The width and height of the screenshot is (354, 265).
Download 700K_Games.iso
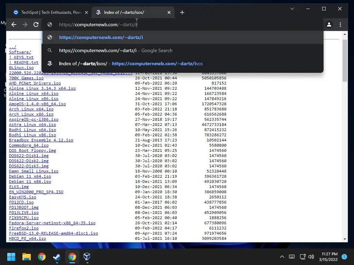pyautogui.click(x=26, y=78)
